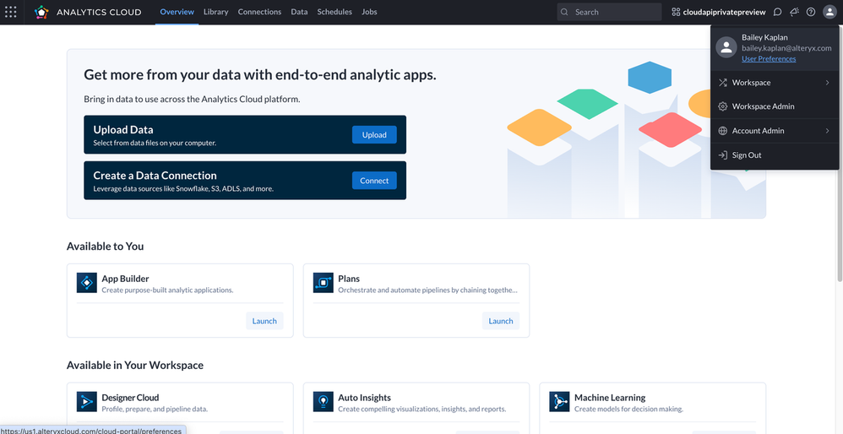
Task: Open the help question mark icon
Action: 811,12
